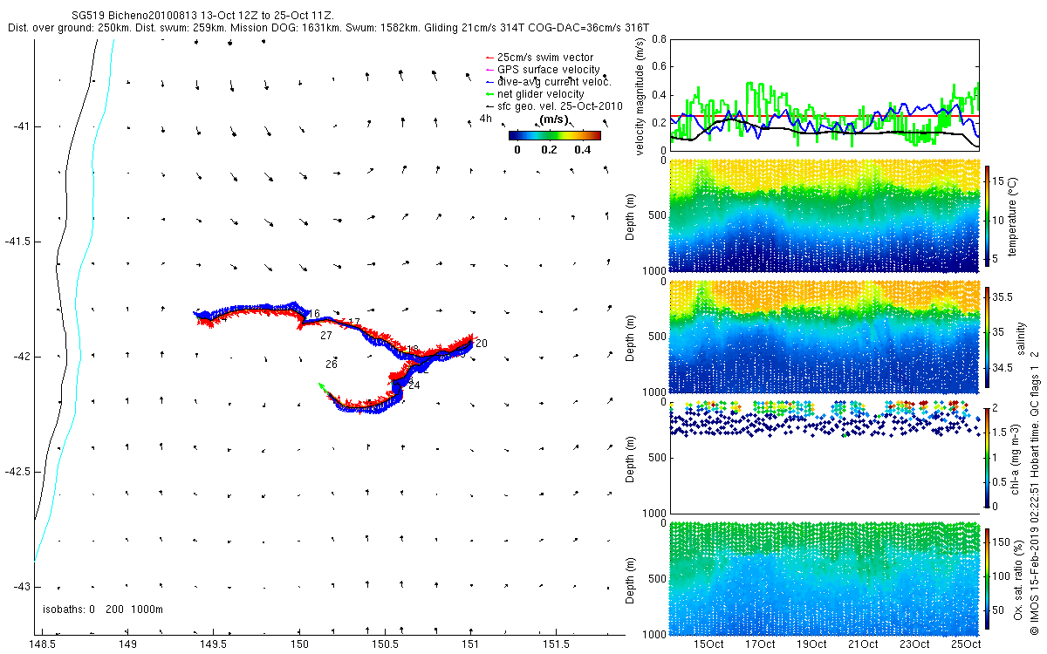Click latitude tick '-41.5' on the map
The image size is (1047, 654).
tap(17, 242)
